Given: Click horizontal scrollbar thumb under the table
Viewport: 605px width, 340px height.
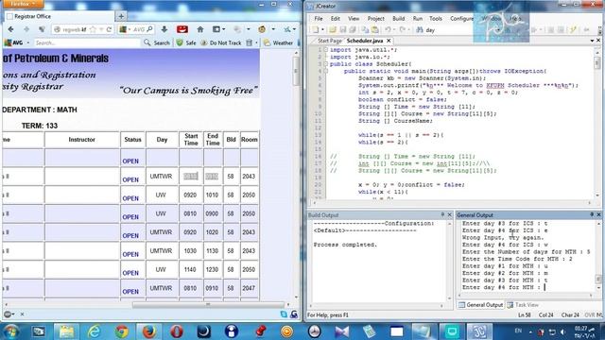Looking at the screenshot, I should pyautogui.click(x=208, y=304).
